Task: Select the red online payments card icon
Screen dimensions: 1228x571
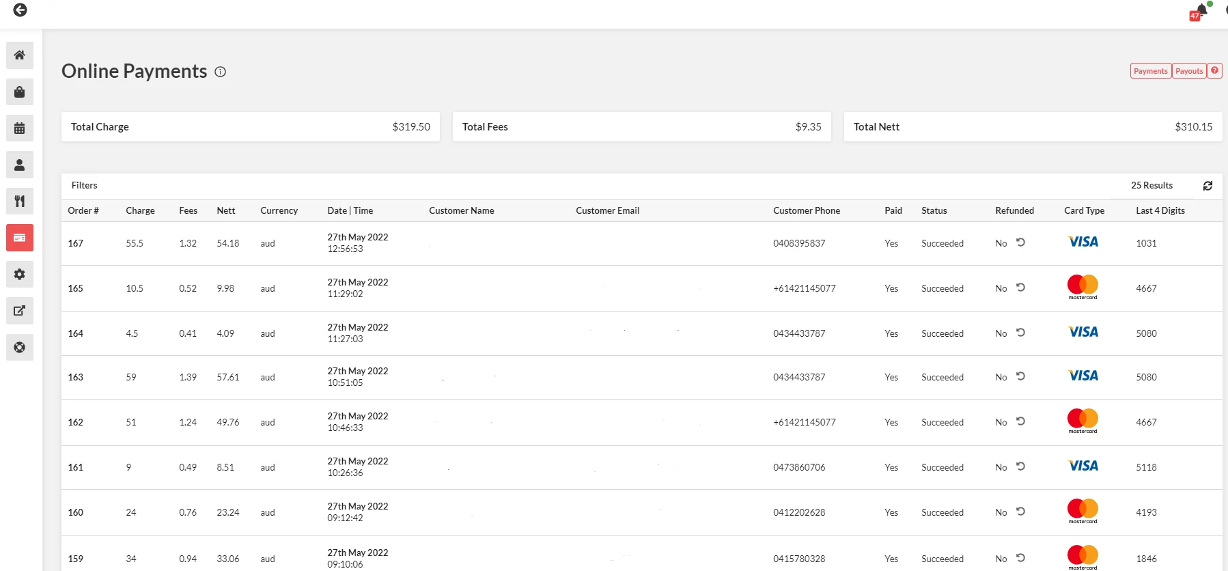Action: [x=20, y=238]
